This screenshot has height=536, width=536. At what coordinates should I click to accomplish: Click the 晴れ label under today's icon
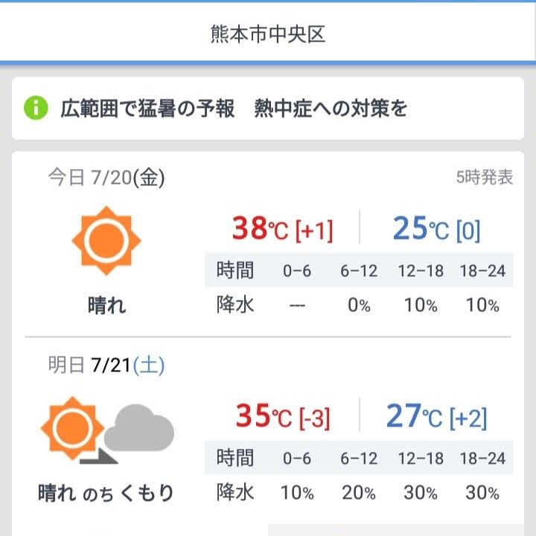click(x=106, y=305)
